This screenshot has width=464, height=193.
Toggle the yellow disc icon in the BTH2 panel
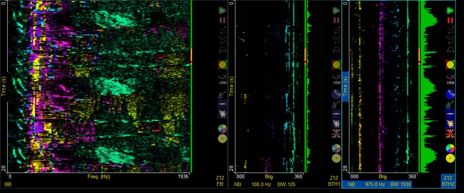(450, 158)
